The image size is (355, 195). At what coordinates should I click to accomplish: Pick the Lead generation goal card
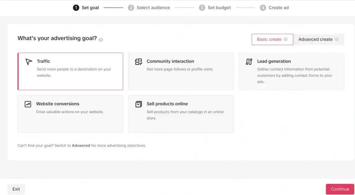(291, 71)
